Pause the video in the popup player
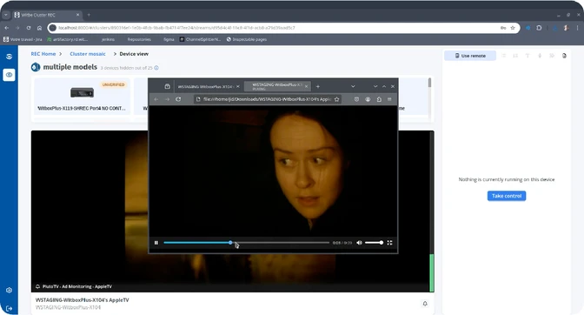584x315 pixels. 156,243
